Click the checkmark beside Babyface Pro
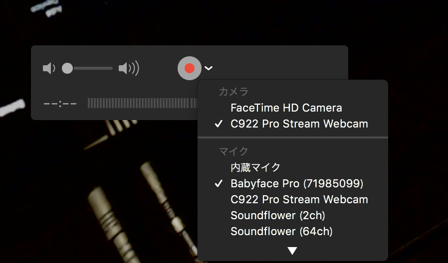Viewport: 448px width, 263px height. (219, 184)
